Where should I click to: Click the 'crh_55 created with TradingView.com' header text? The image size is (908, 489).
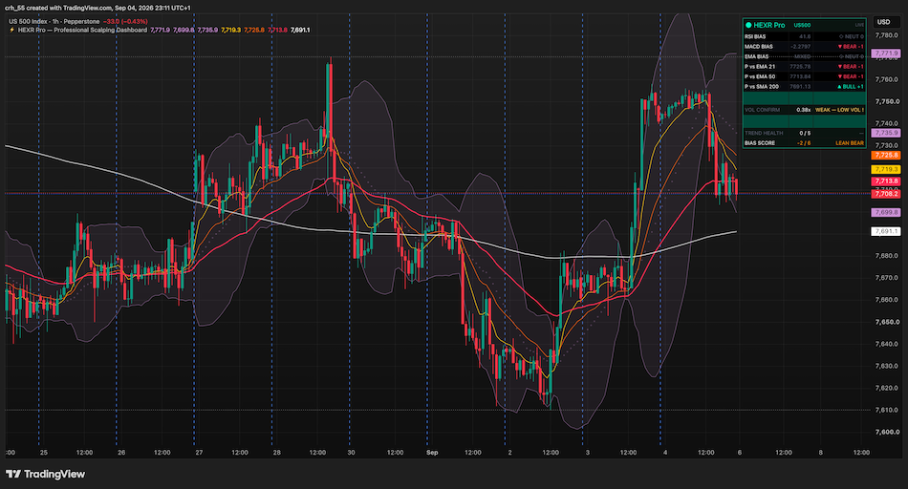coord(58,8)
